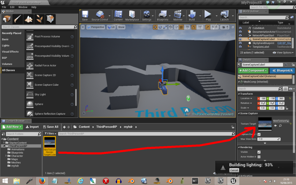The width and height of the screenshot is (296, 185).
Task: Collapse the Rendering section
Action: tap(239, 147)
